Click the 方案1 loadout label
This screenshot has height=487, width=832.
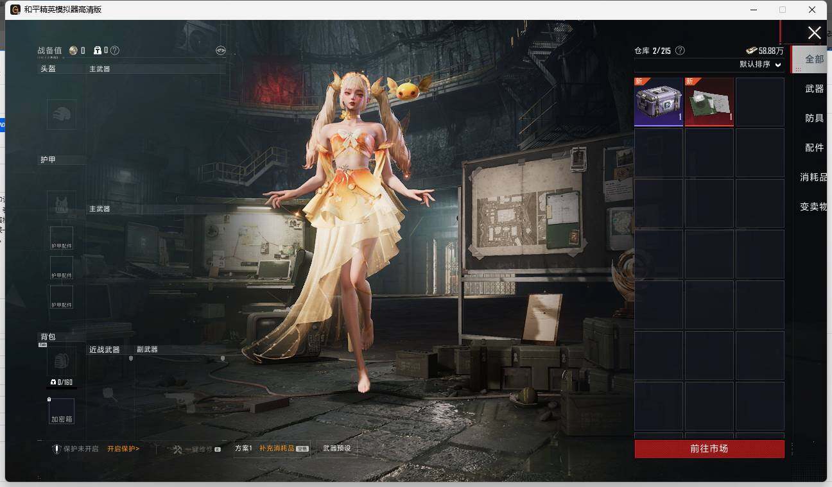243,448
